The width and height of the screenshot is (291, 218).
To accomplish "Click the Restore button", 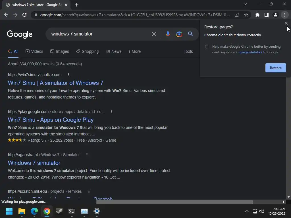I will coord(276,68).
